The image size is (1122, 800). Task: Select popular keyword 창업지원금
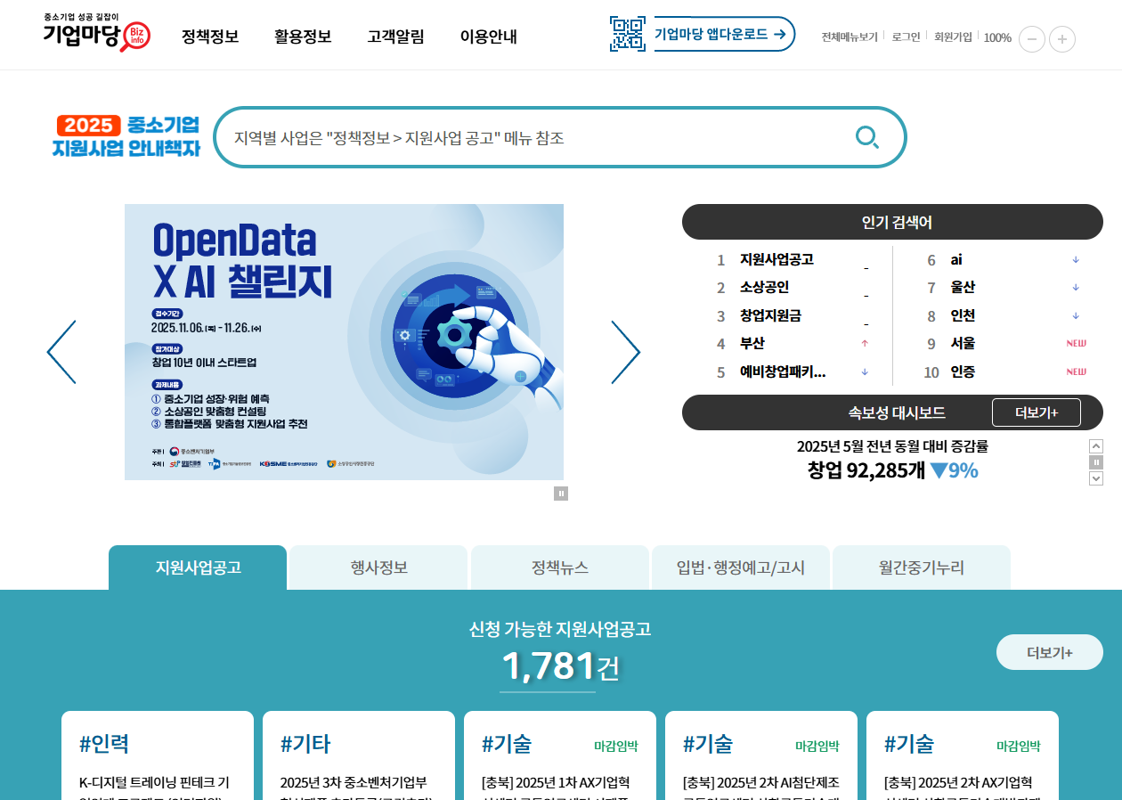click(770, 315)
